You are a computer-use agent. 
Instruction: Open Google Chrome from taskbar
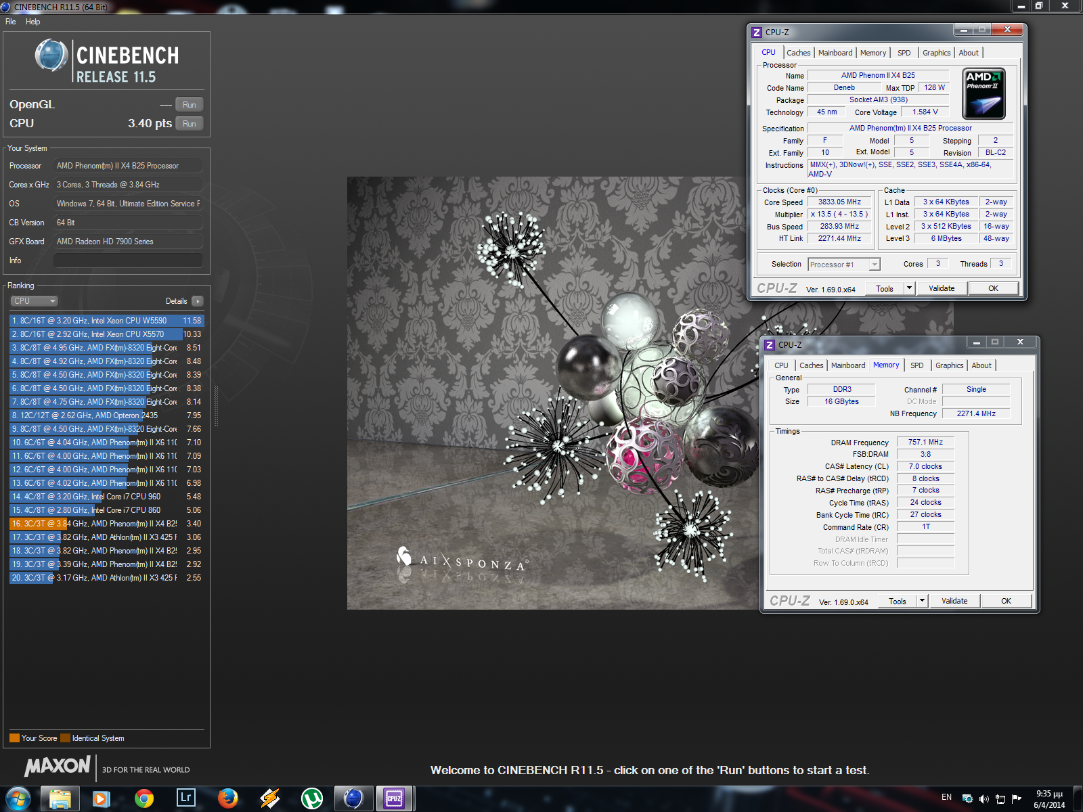143,798
